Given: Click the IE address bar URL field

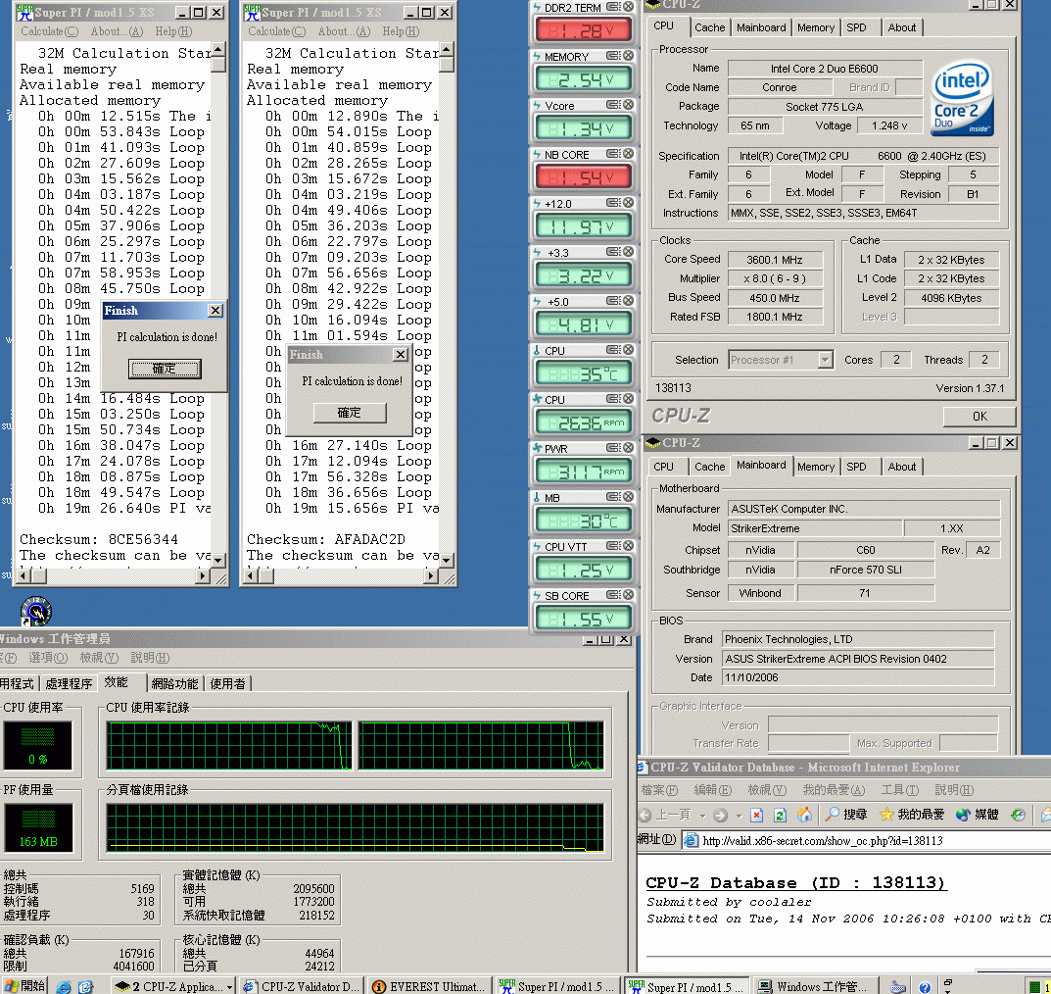Looking at the screenshot, I should click(x=866, y=840).
